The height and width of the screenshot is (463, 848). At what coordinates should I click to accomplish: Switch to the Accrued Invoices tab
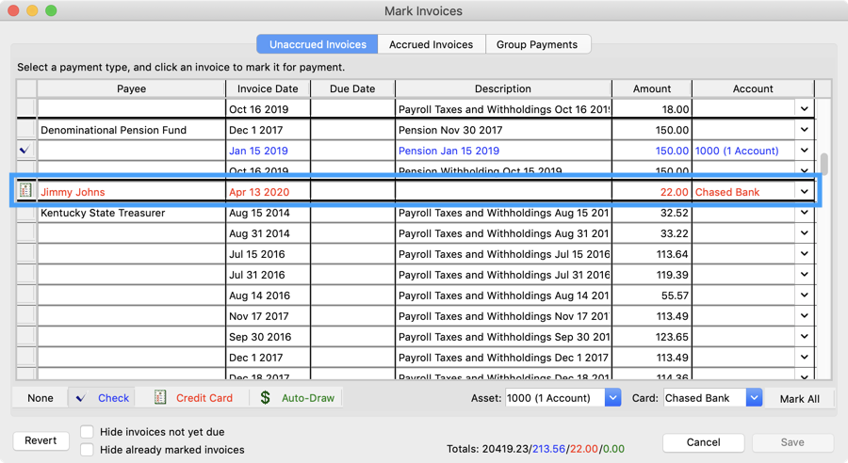[432, 44]
